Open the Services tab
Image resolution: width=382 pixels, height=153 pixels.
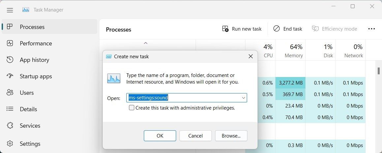tap(49, 126)
